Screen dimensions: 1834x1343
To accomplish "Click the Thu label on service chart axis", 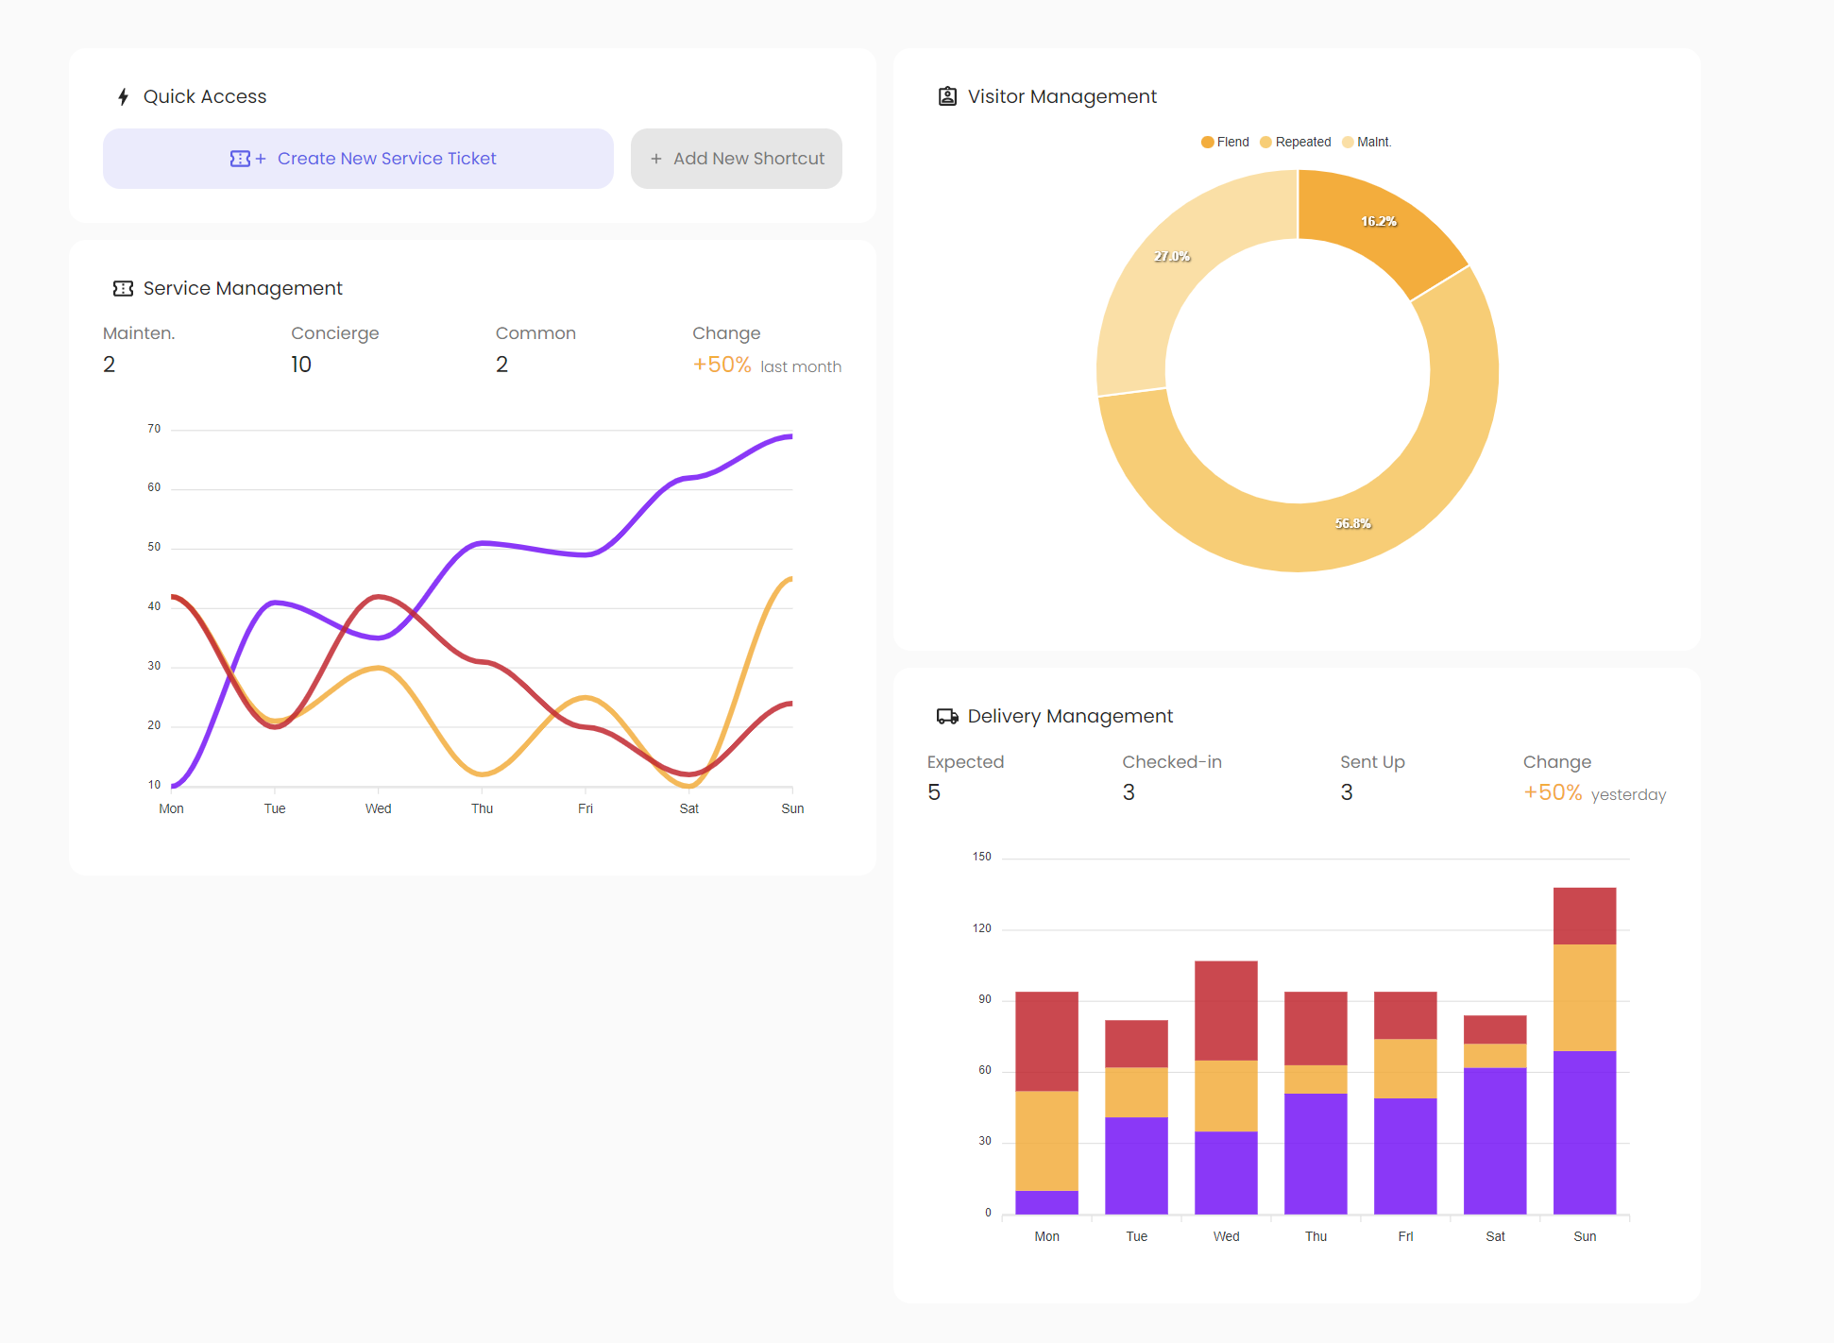I will 482,808.
